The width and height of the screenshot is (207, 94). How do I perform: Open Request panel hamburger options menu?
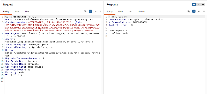(100, 11)
